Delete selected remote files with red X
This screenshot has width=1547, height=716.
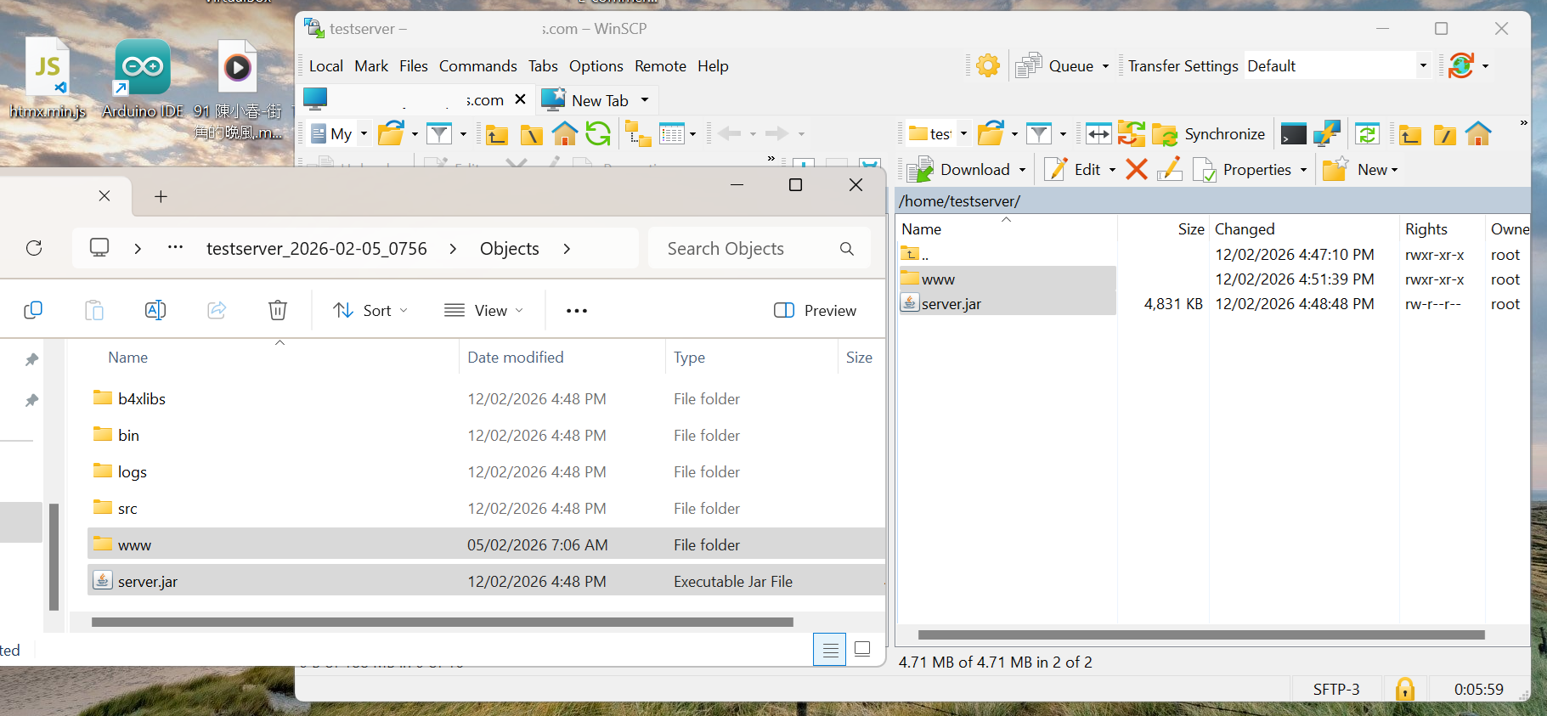(1137, 169)
